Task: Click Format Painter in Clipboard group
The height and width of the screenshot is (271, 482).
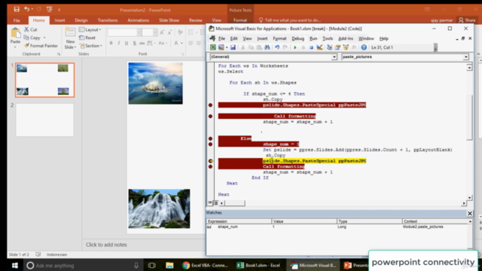Action: click(41, 46)
